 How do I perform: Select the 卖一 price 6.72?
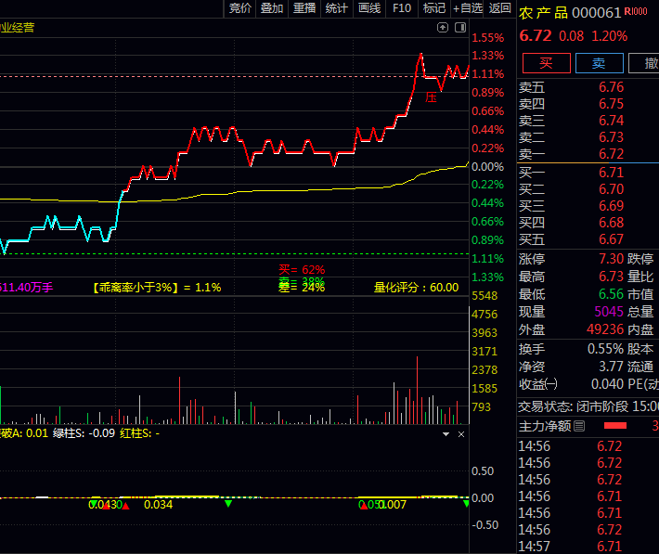[x=611, y=154]
